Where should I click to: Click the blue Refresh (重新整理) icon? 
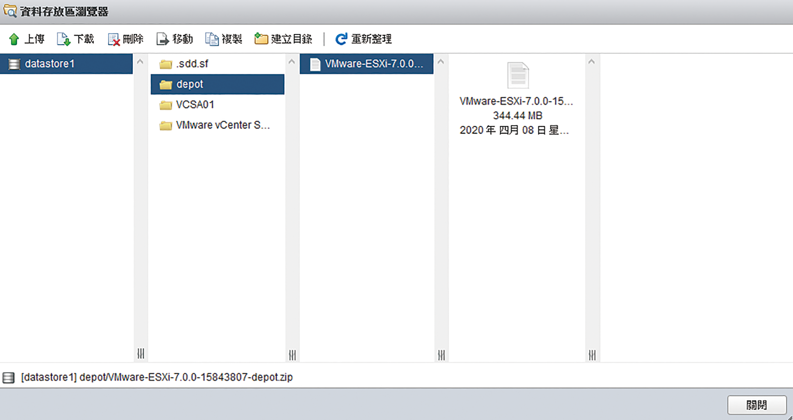tap(341, 39)
